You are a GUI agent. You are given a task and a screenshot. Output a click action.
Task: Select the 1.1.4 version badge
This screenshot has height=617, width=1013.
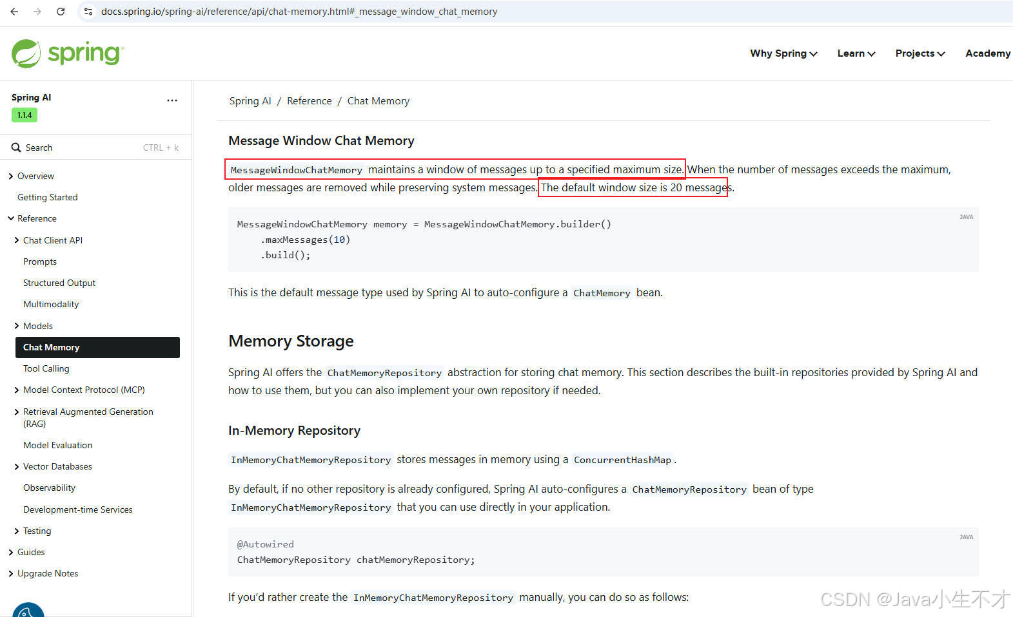point(25,115)
